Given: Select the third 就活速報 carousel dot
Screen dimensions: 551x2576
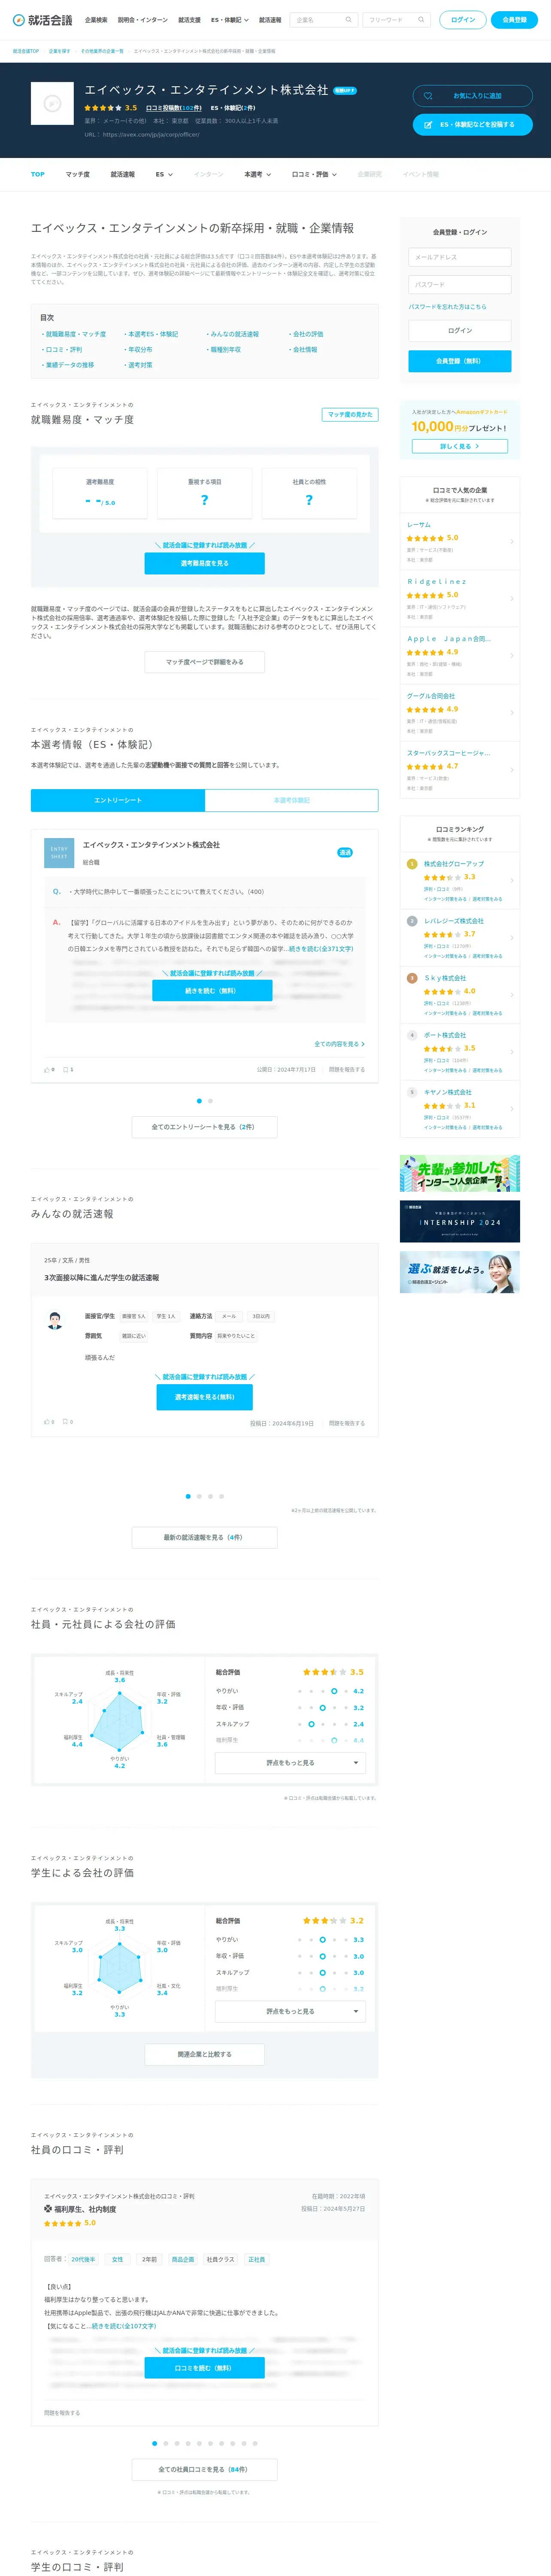Looking at the screenshot, I should click(210, 1496).
